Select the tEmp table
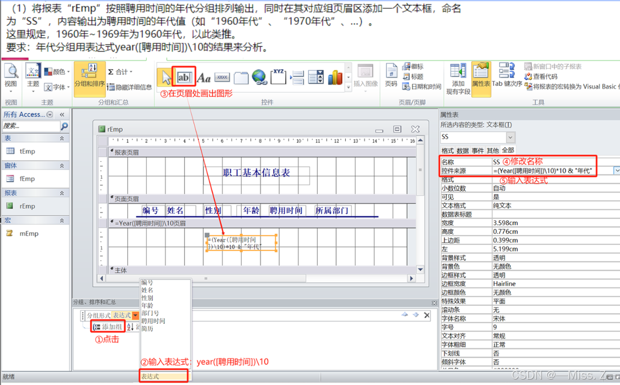 tap(35, 151)
